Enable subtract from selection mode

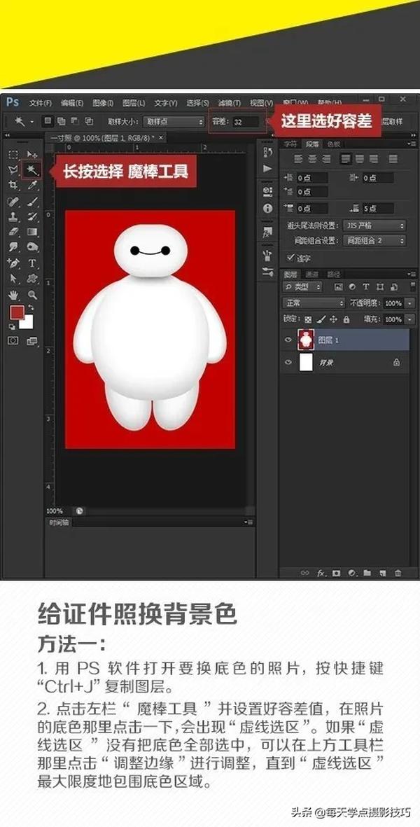75,120
